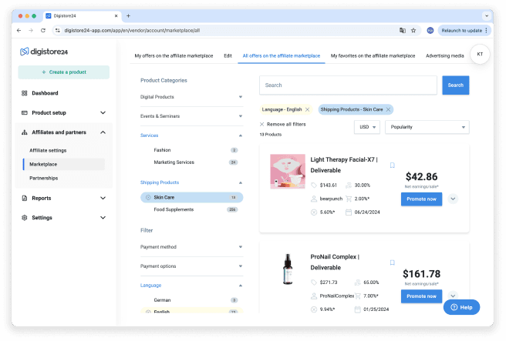
Task: Open a new browser tab
Action: (128, 15)
